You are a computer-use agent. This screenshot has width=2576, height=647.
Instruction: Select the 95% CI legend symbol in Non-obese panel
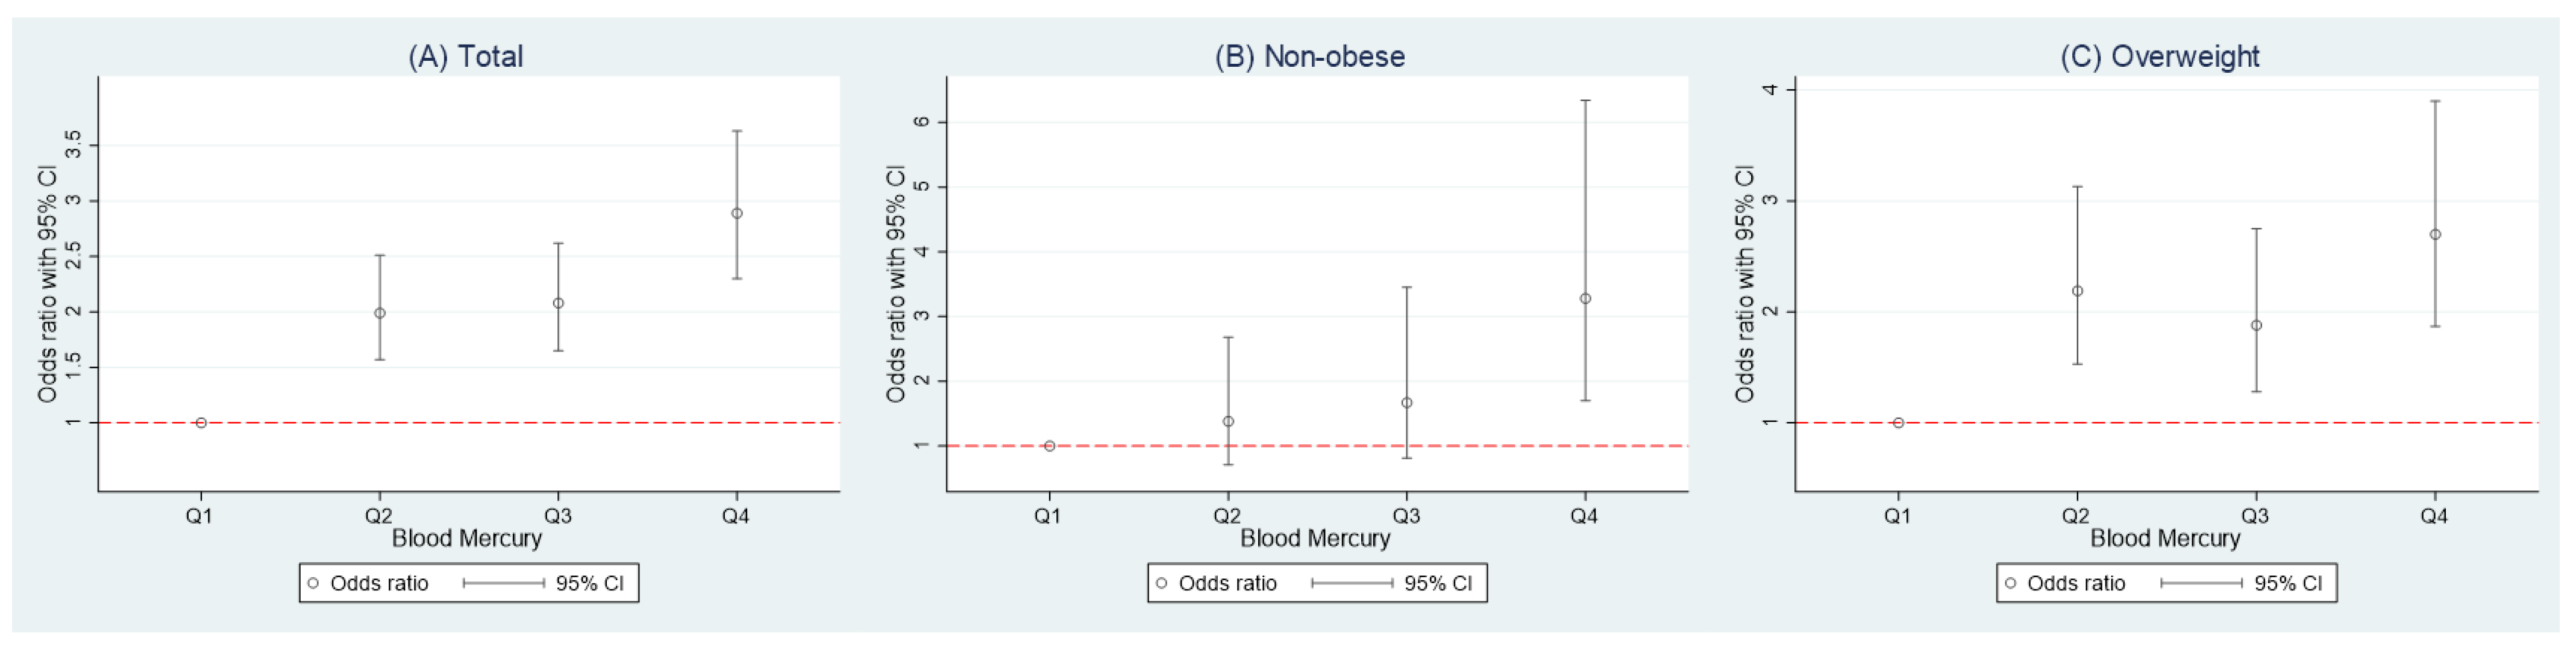pos(1352,583)
